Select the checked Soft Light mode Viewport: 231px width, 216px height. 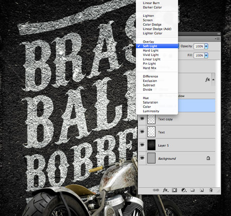click(157, 46)
